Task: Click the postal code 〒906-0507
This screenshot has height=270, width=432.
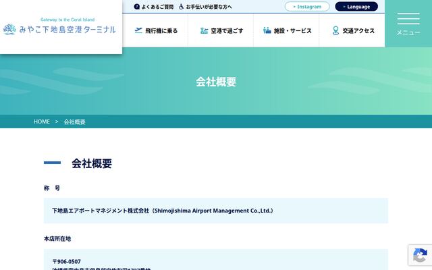Action: pyautogui.click(x=67, y=261)
